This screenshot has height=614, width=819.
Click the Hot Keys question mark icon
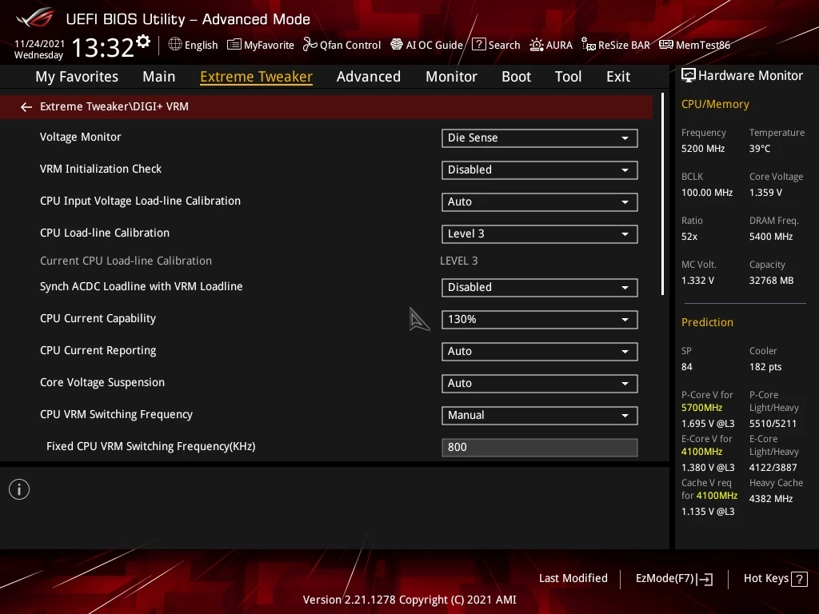click(x=799, y=579)
